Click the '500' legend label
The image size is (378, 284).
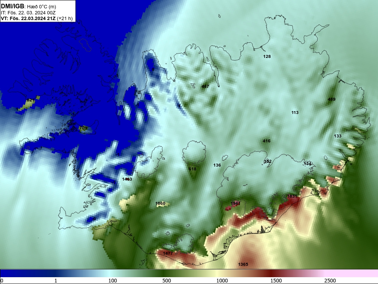[167, 281]
